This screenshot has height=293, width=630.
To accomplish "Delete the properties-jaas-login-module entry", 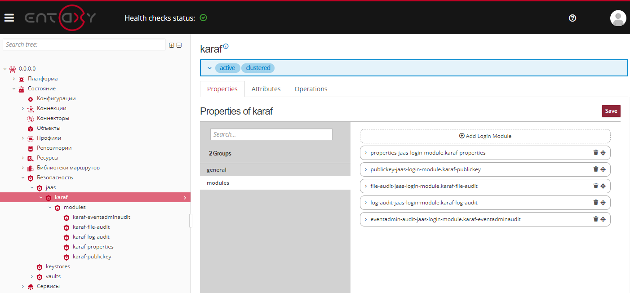I will (595, 153).
